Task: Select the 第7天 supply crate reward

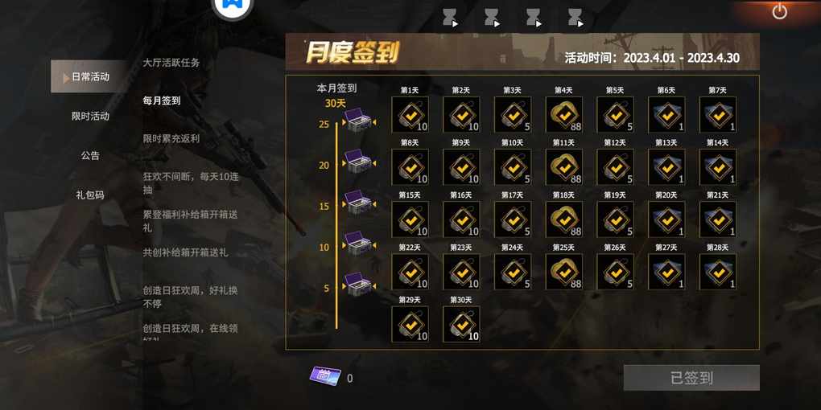Action: [718, 114]
